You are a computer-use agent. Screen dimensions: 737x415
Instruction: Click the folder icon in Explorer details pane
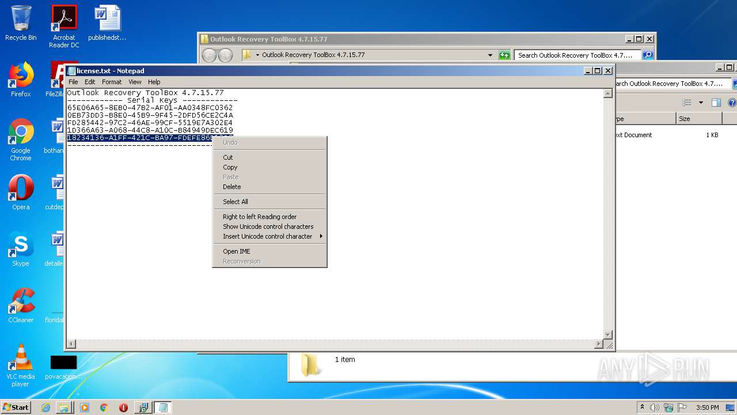pyautogui.click(x=310, y=365)
